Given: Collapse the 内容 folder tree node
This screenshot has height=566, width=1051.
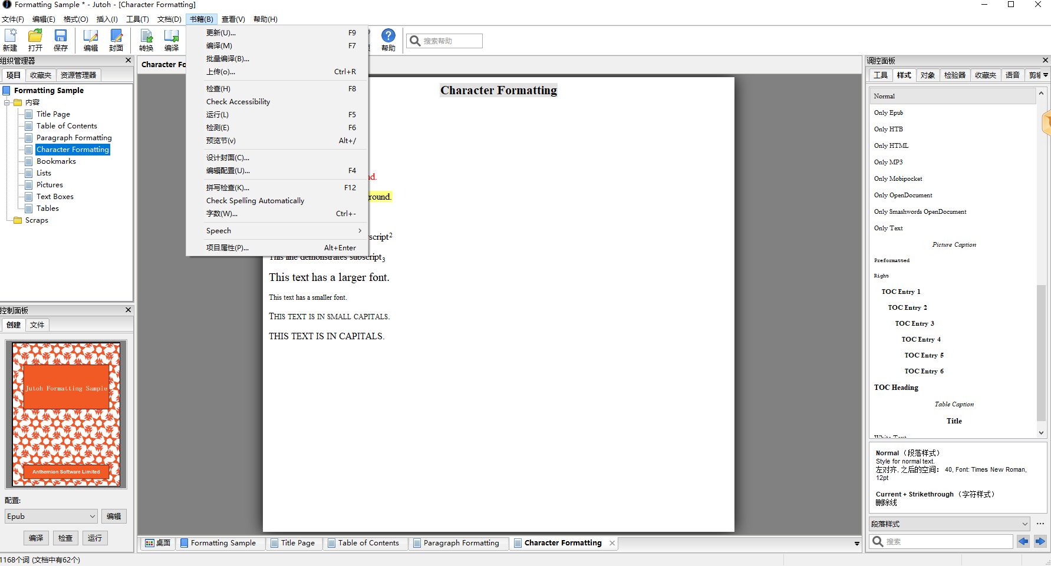Looking at the screenshot, I should pyautogui.click(x=7, y=102).
